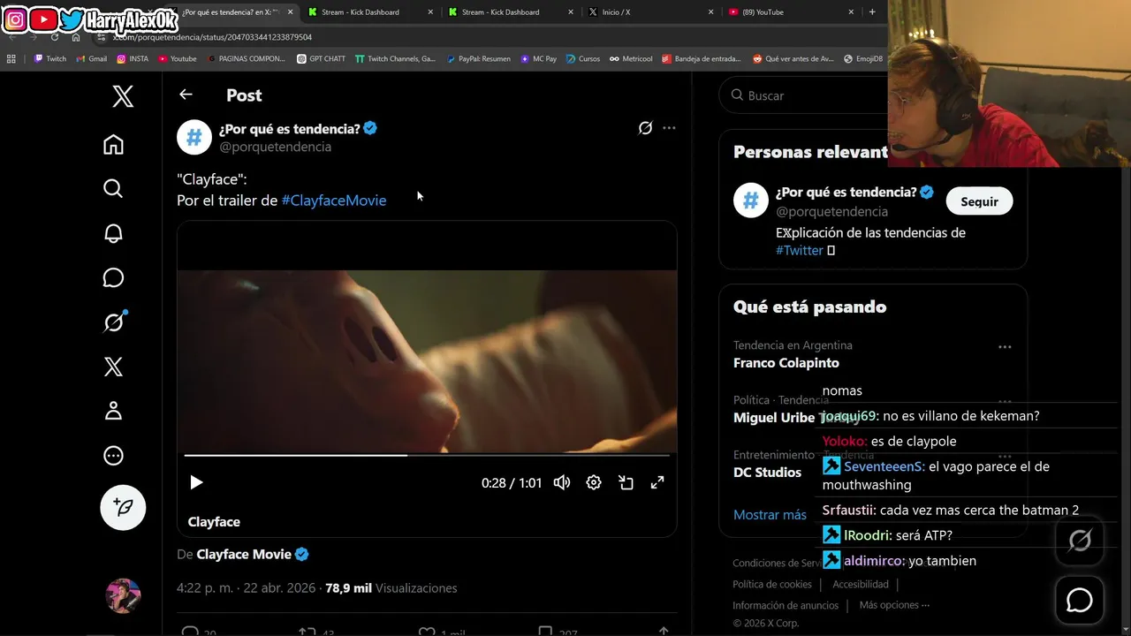Open Messages chat bubble in sidebar
This screenshot has height=636, width=1131.
[x=113, y=277]
